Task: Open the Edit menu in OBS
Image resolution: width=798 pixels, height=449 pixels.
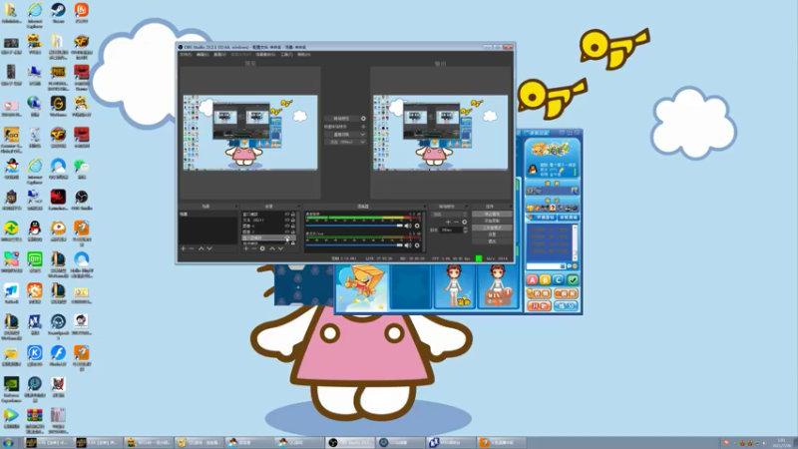Action: pyautogui.click(x=202, y=55)
